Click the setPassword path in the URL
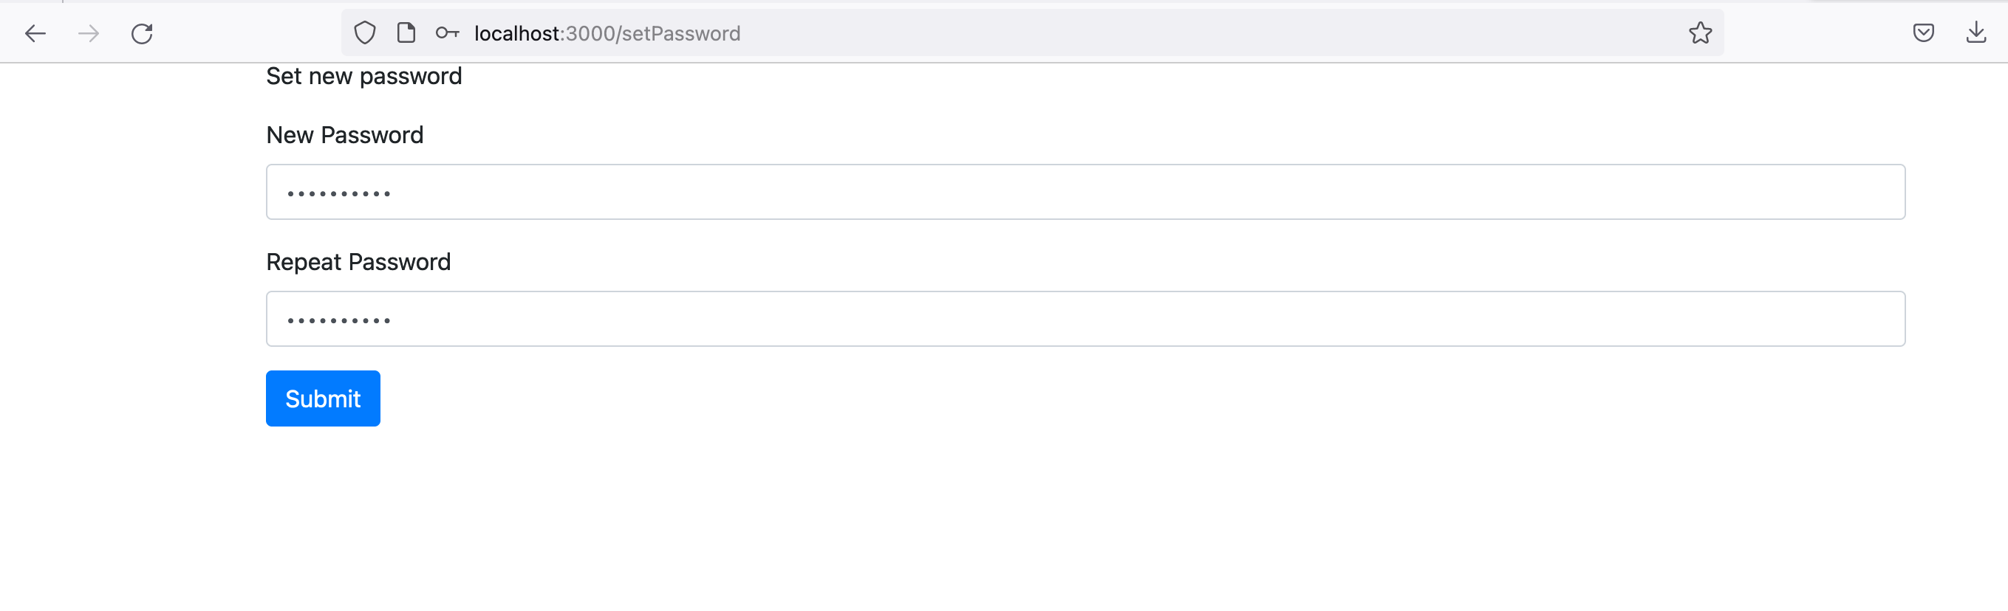Screen dimensions: 2008x611 point(680,33)
